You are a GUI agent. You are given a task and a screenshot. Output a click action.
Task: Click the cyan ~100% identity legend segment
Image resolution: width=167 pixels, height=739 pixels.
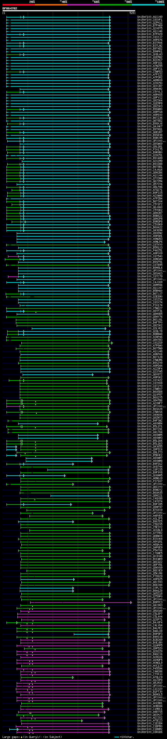[x=148, y=5]
